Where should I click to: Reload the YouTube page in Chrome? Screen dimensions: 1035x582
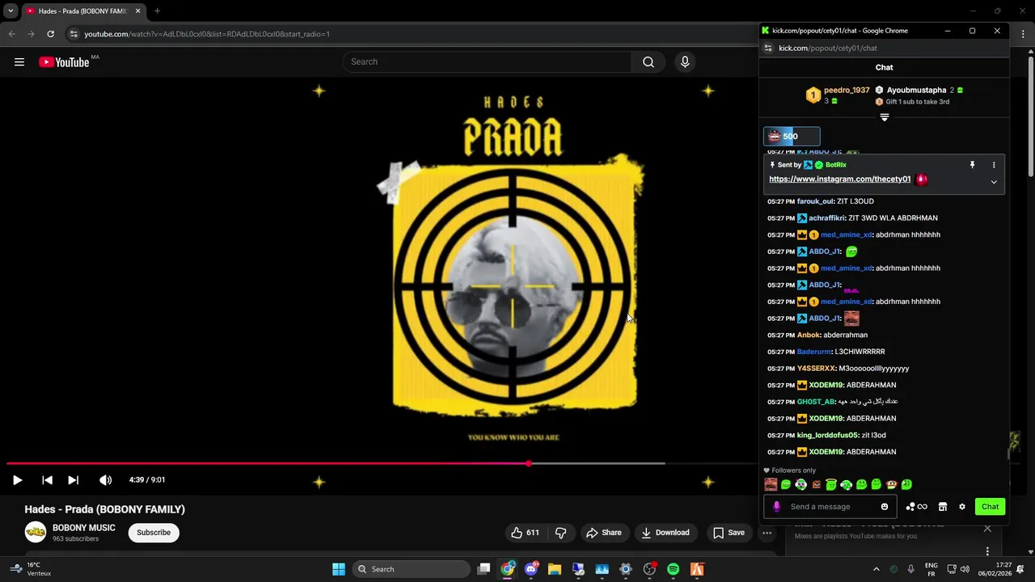coord(50,34)
